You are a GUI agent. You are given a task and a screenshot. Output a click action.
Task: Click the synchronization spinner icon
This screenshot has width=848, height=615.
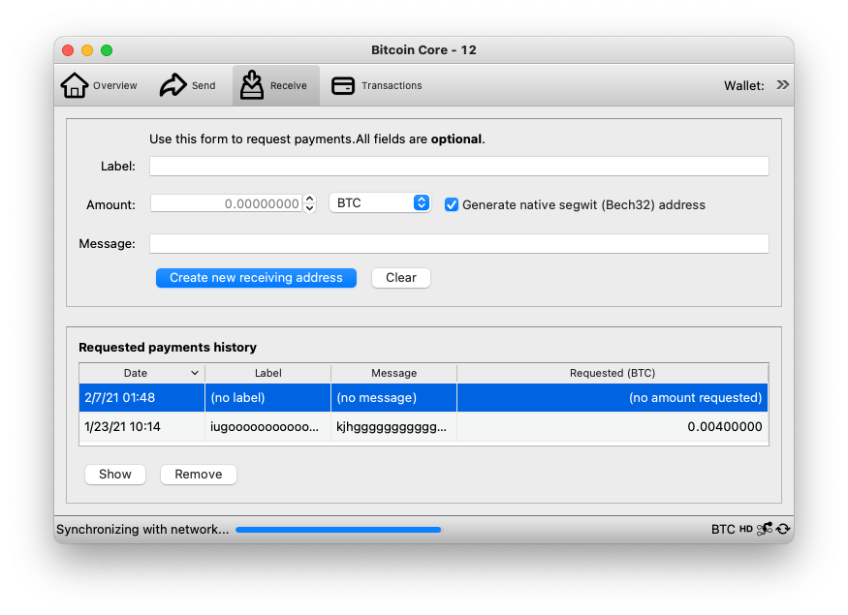783,529
